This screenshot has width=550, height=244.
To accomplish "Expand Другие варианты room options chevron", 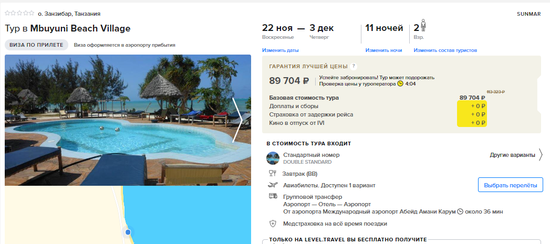I will tap(541, 155).
